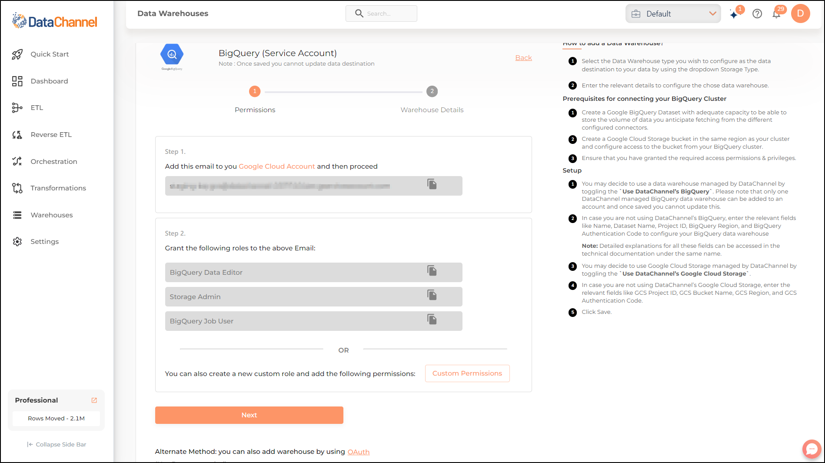Click the DataChannel logo

point(55,21)
